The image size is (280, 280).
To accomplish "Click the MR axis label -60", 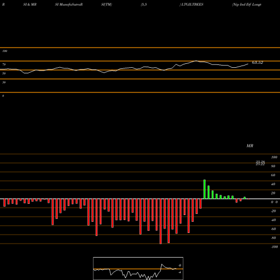I will [x=273, y=229].
